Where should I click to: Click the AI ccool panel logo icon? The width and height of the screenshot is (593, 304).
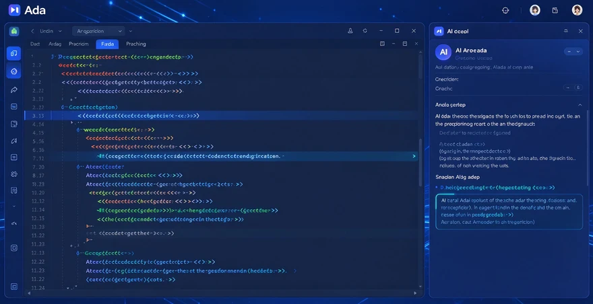click(439, 32)
